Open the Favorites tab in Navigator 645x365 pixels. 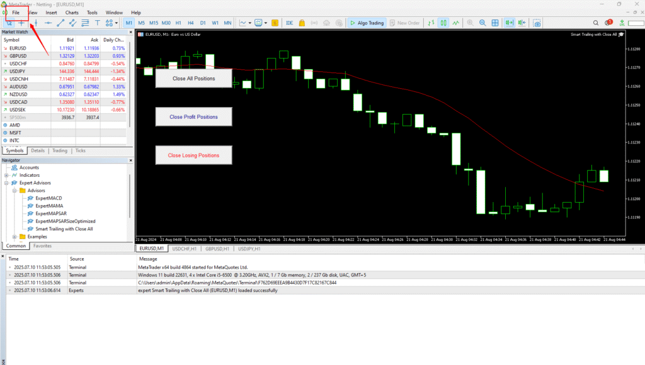pos(42,246)
